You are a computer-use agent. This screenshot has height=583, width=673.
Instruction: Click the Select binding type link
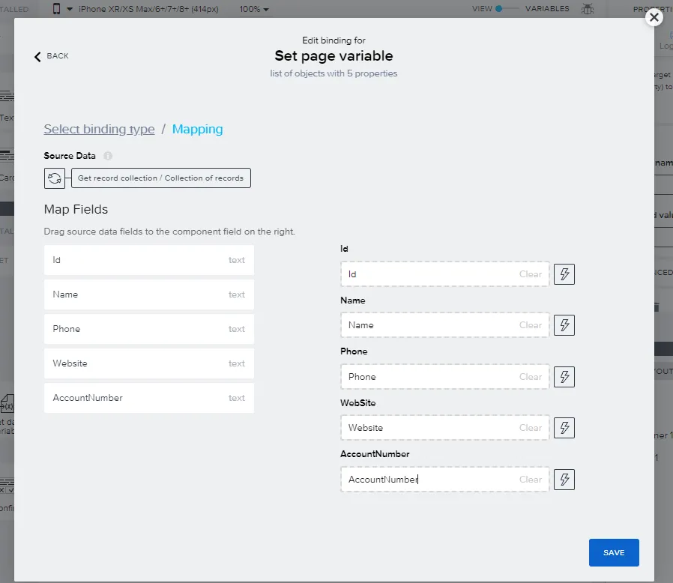[99, 129]
